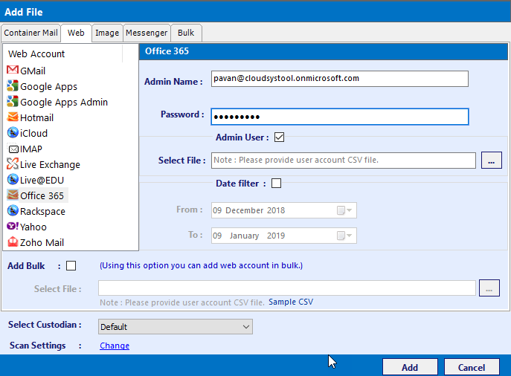Switch to the Container Mail tab
511x376 pixels.
point(30,33)
